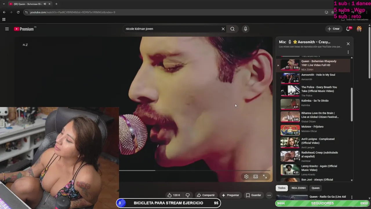Close the Queen - Bohemian Rhapsody tab
Viewport: 371px width, 209px height.
tap(49, 4)
